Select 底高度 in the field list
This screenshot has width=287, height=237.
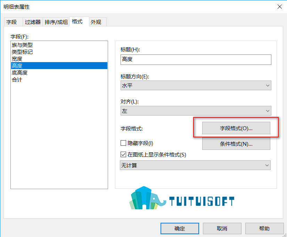[x=59, y=73]
